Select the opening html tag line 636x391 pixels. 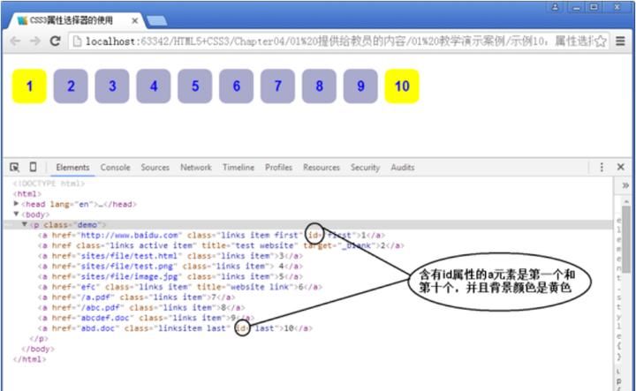point(27,193)
